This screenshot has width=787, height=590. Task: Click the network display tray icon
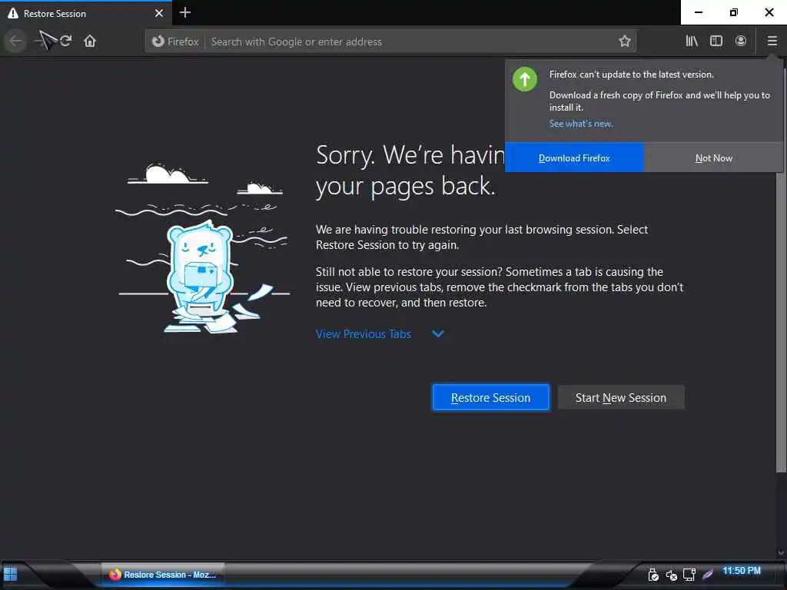click(689, 575)
